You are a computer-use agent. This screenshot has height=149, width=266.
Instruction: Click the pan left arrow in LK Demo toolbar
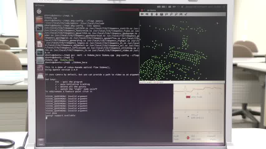click(x=142, y=14)
